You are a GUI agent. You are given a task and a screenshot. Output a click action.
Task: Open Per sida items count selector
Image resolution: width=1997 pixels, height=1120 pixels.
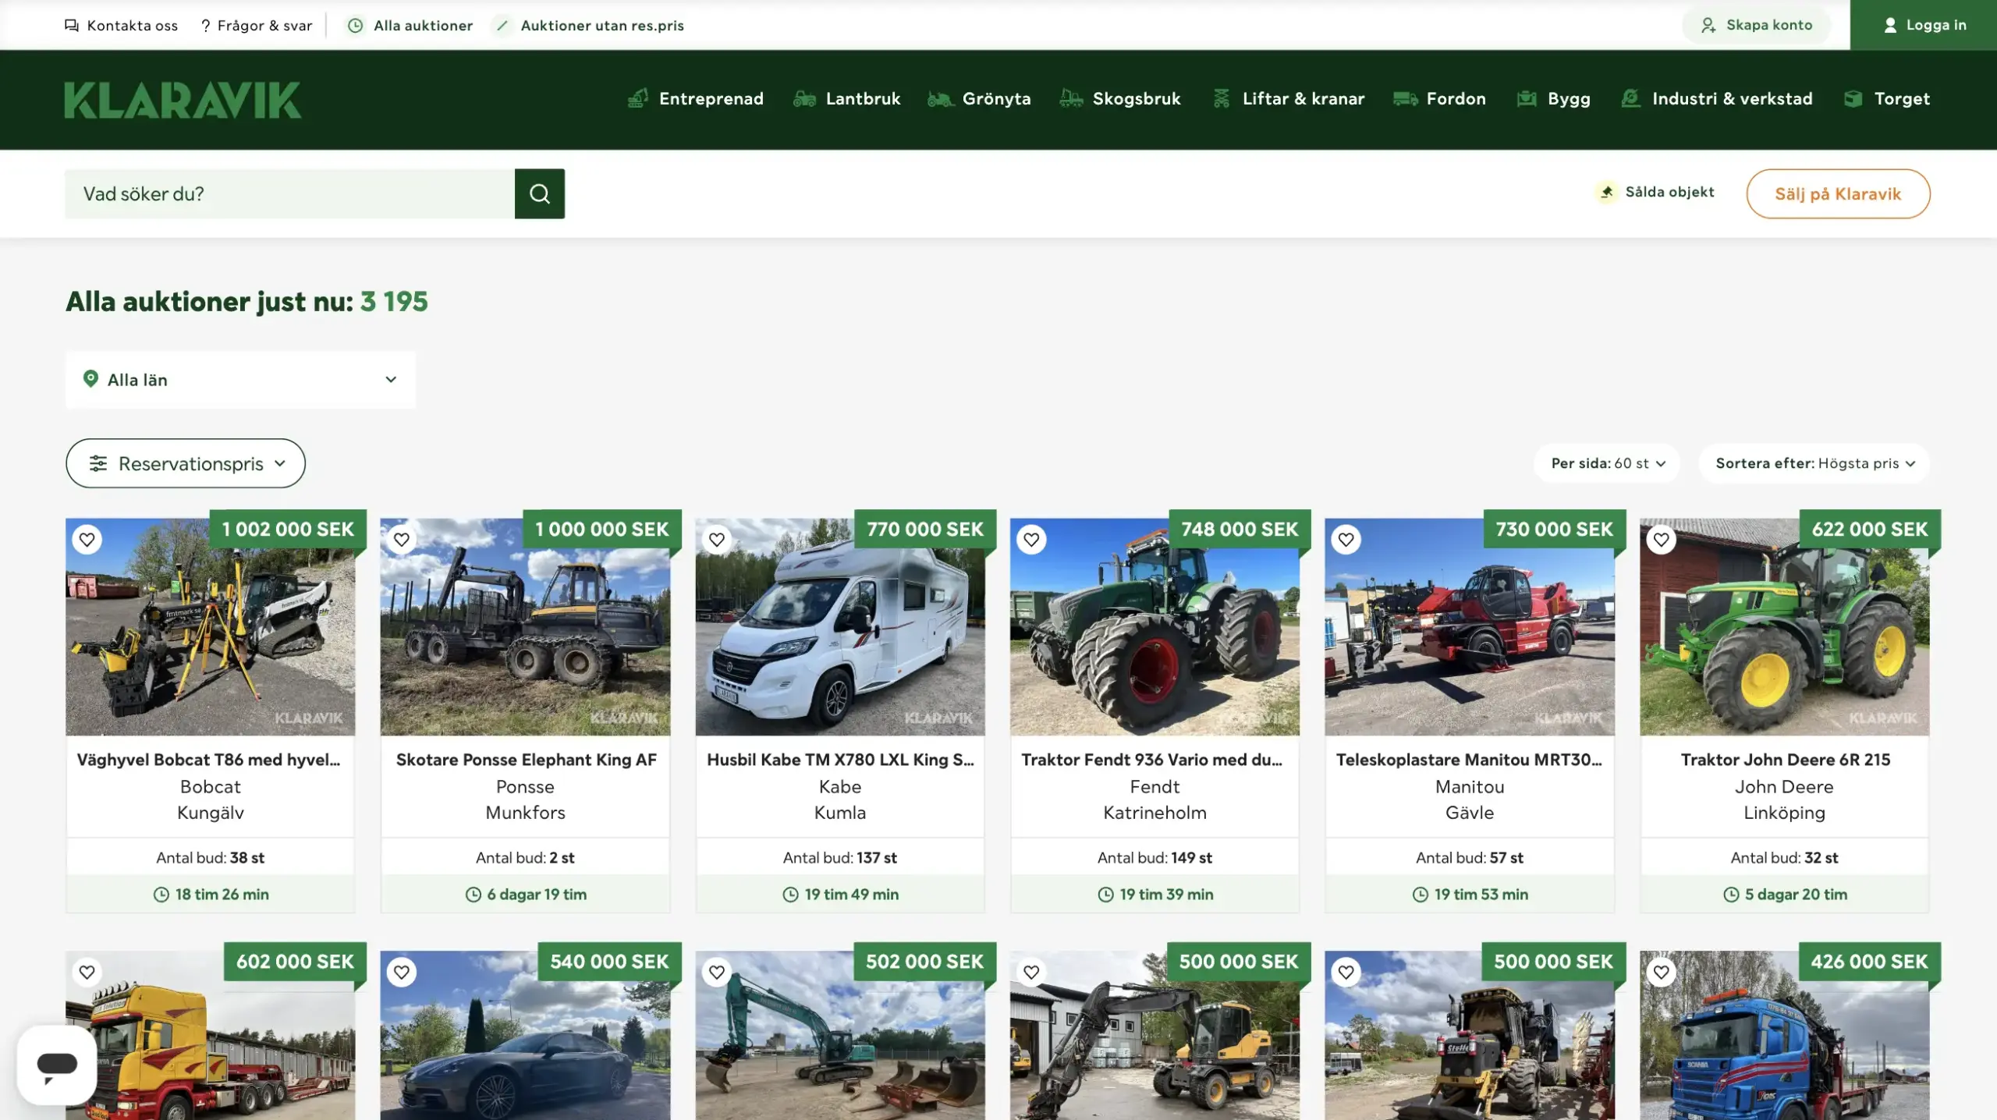click(1607, 463)
